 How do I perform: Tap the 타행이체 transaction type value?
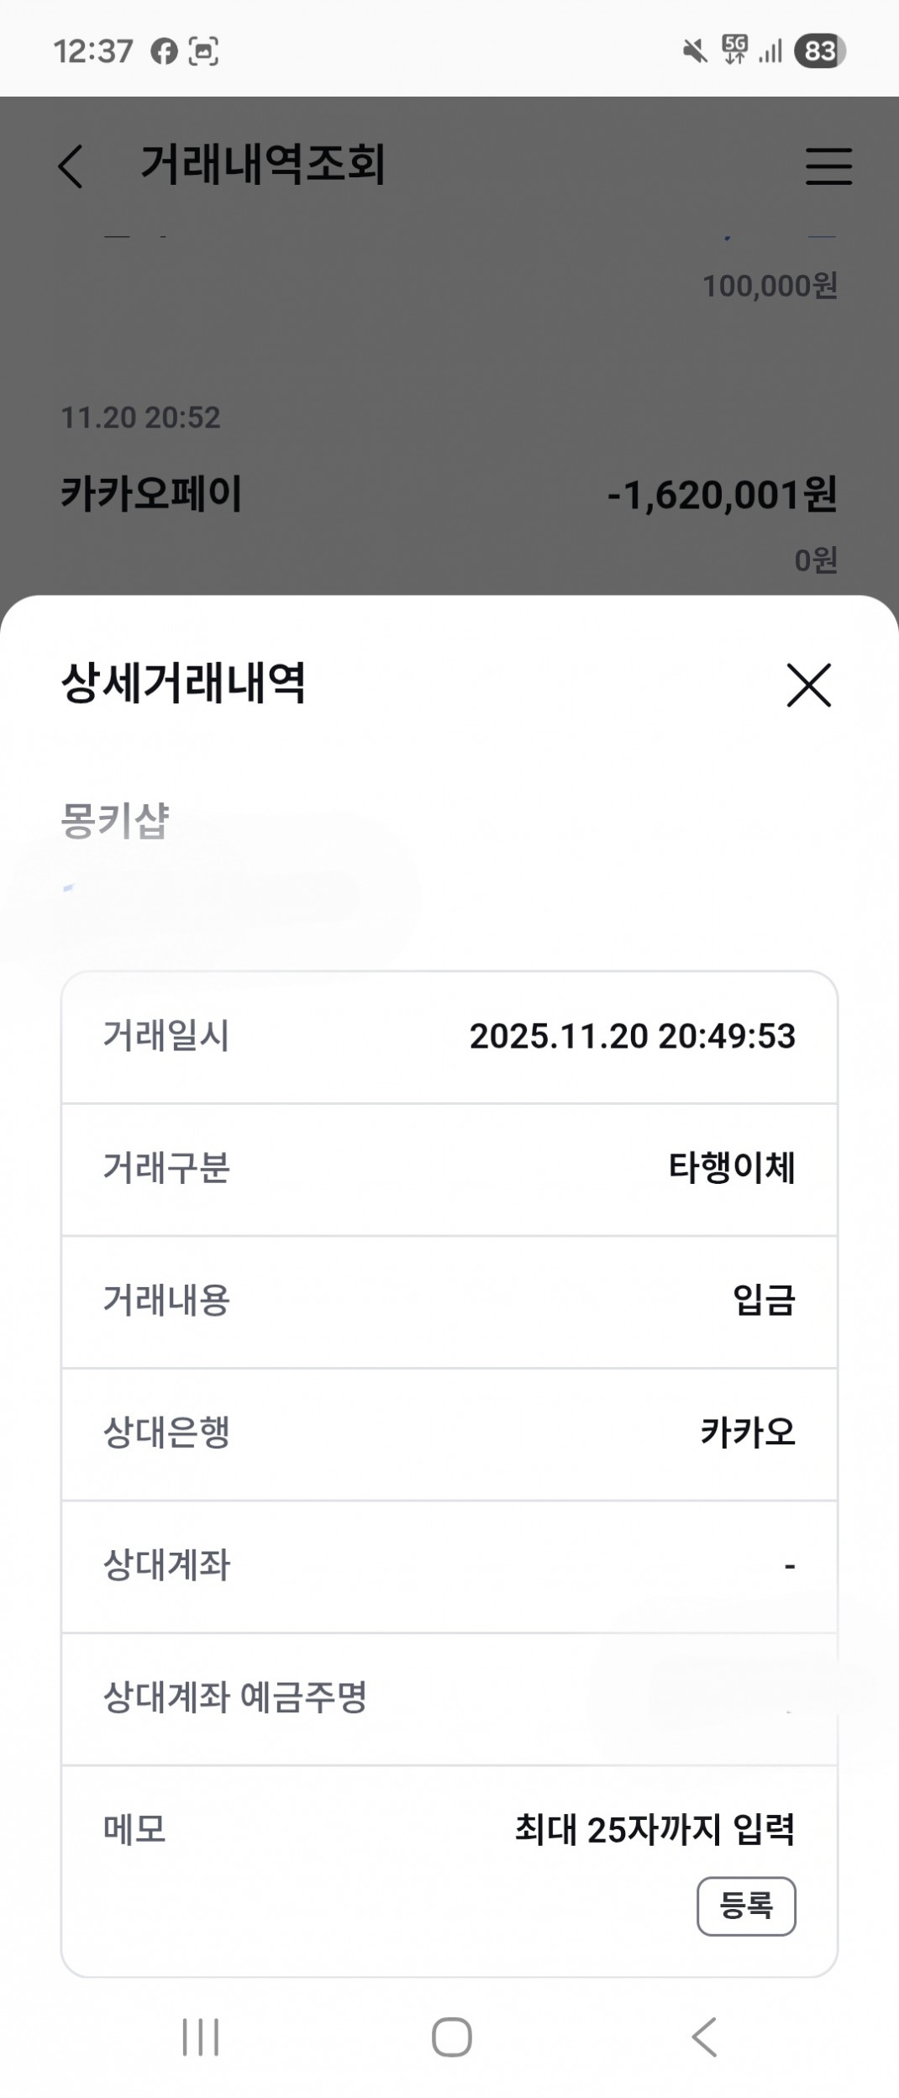pos(731,1168)
